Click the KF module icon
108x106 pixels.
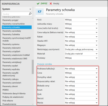pyautogui.click(x=40, y=12)
